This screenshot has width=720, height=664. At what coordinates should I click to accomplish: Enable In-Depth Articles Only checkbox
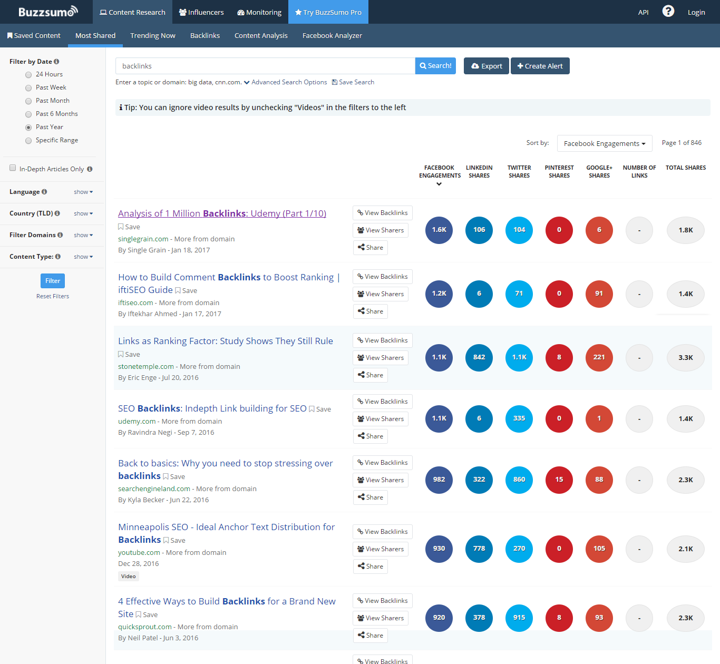click(13, 168)
